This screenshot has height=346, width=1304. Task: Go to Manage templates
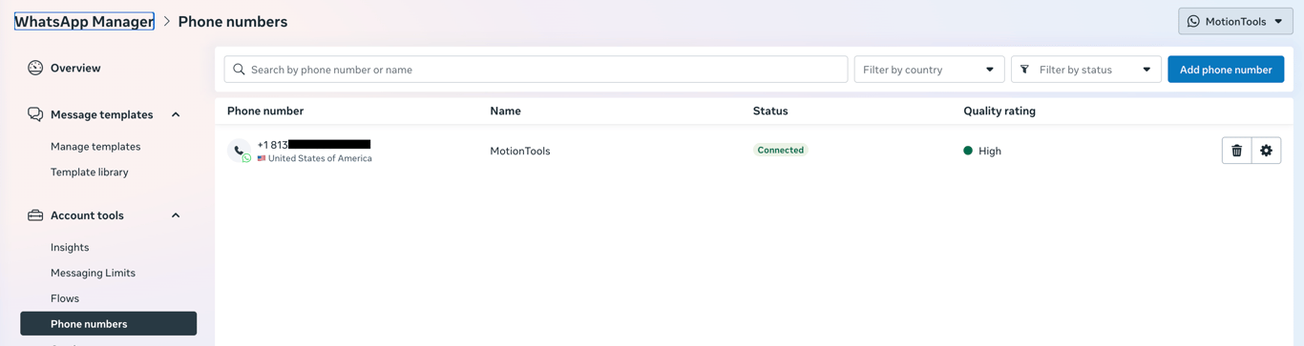coord(95,147)
